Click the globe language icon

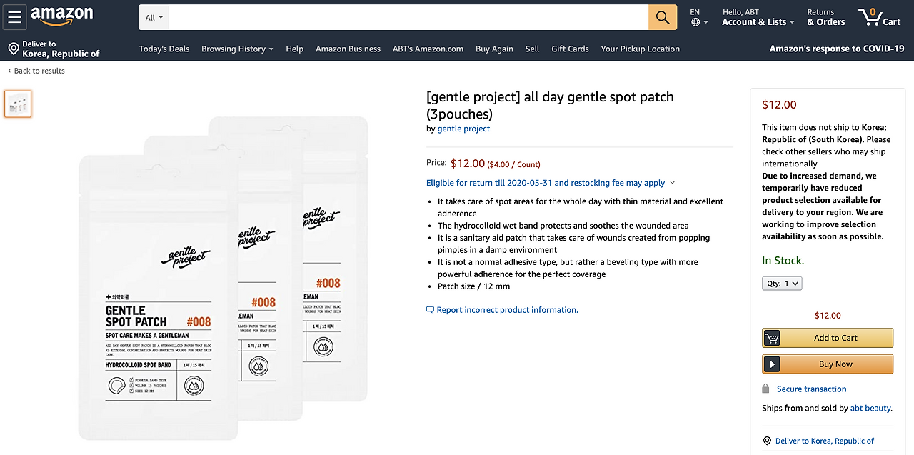click(695, 22)
